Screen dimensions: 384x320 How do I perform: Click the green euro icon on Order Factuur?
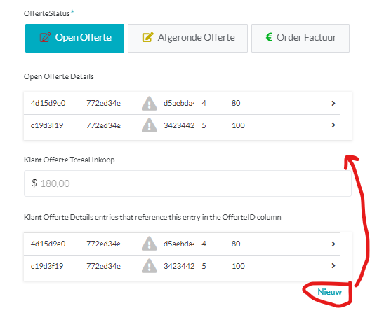tap(269, 37)
